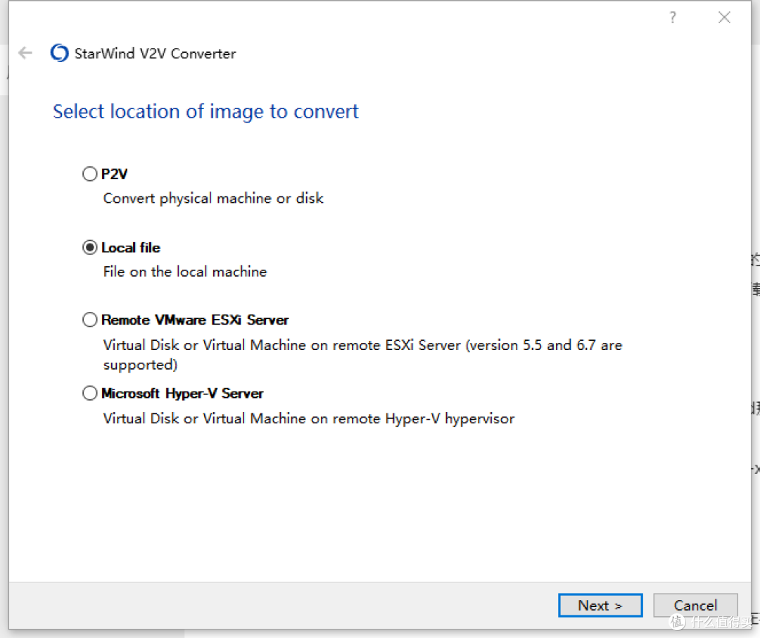The height and width of the screenshot is (638, 760).
Task: Click the "StarWind V2V Converter" title text
Action: [155, 54]
